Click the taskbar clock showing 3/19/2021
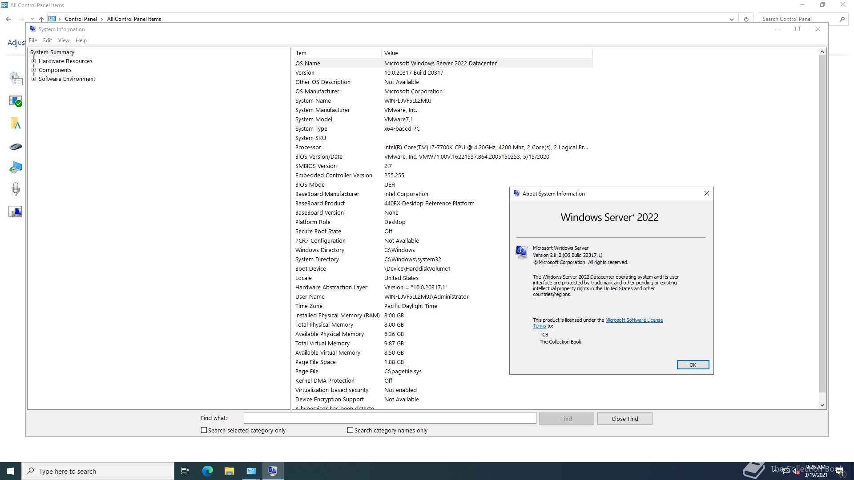 pos(816,471)
